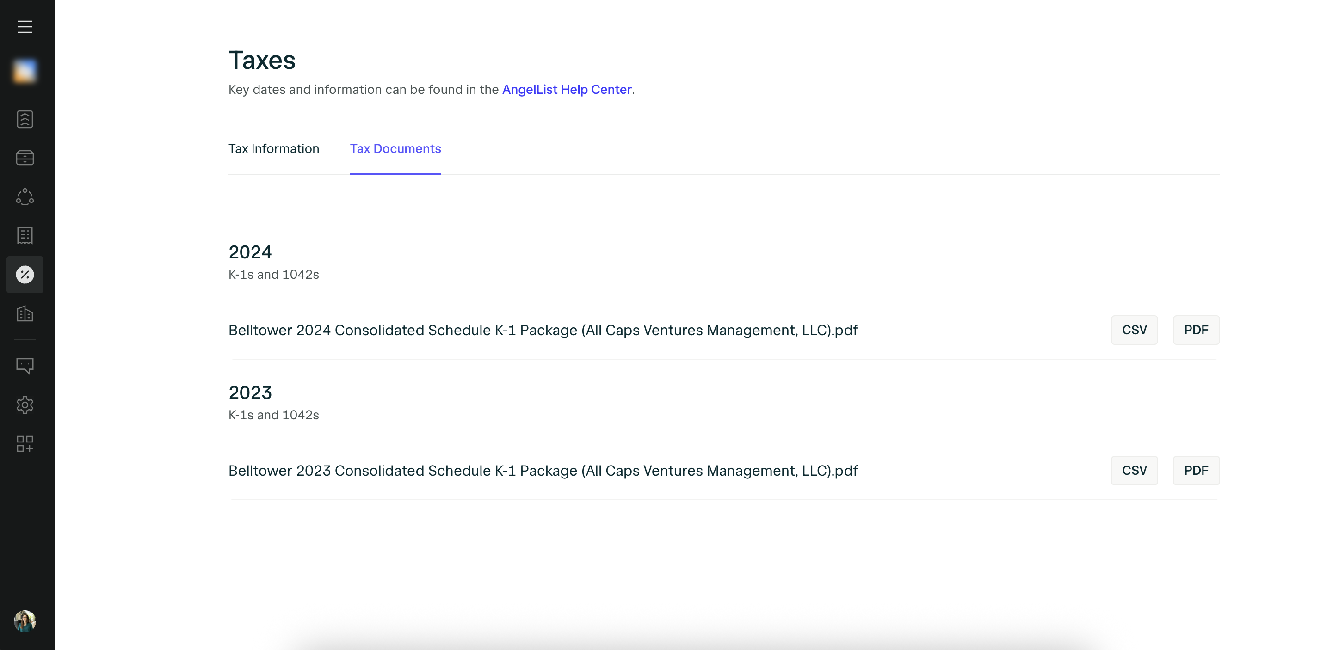
Task: Download the CSV for Belltower 2024 K-1 Package
Action: pos(1134,330)
